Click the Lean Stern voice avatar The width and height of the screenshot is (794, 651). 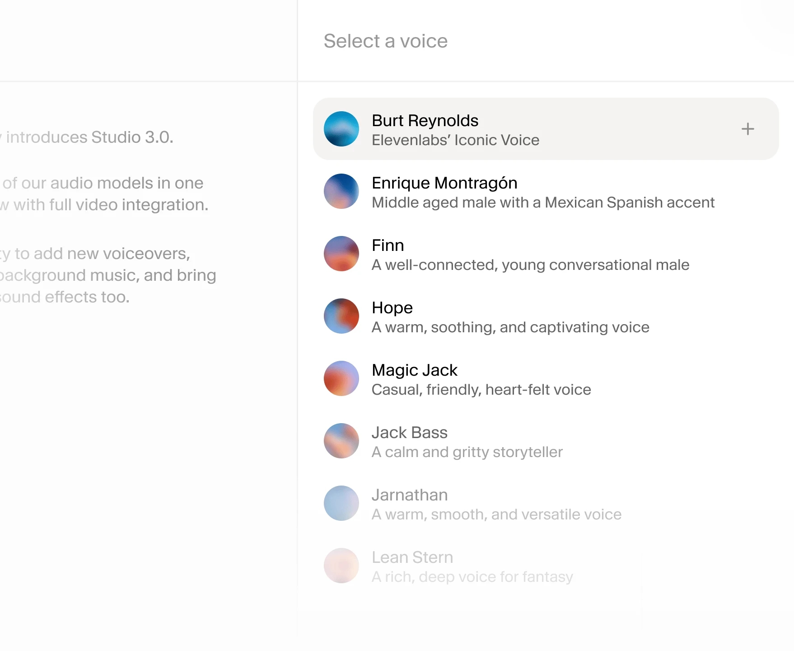click(x=341, y=566)
